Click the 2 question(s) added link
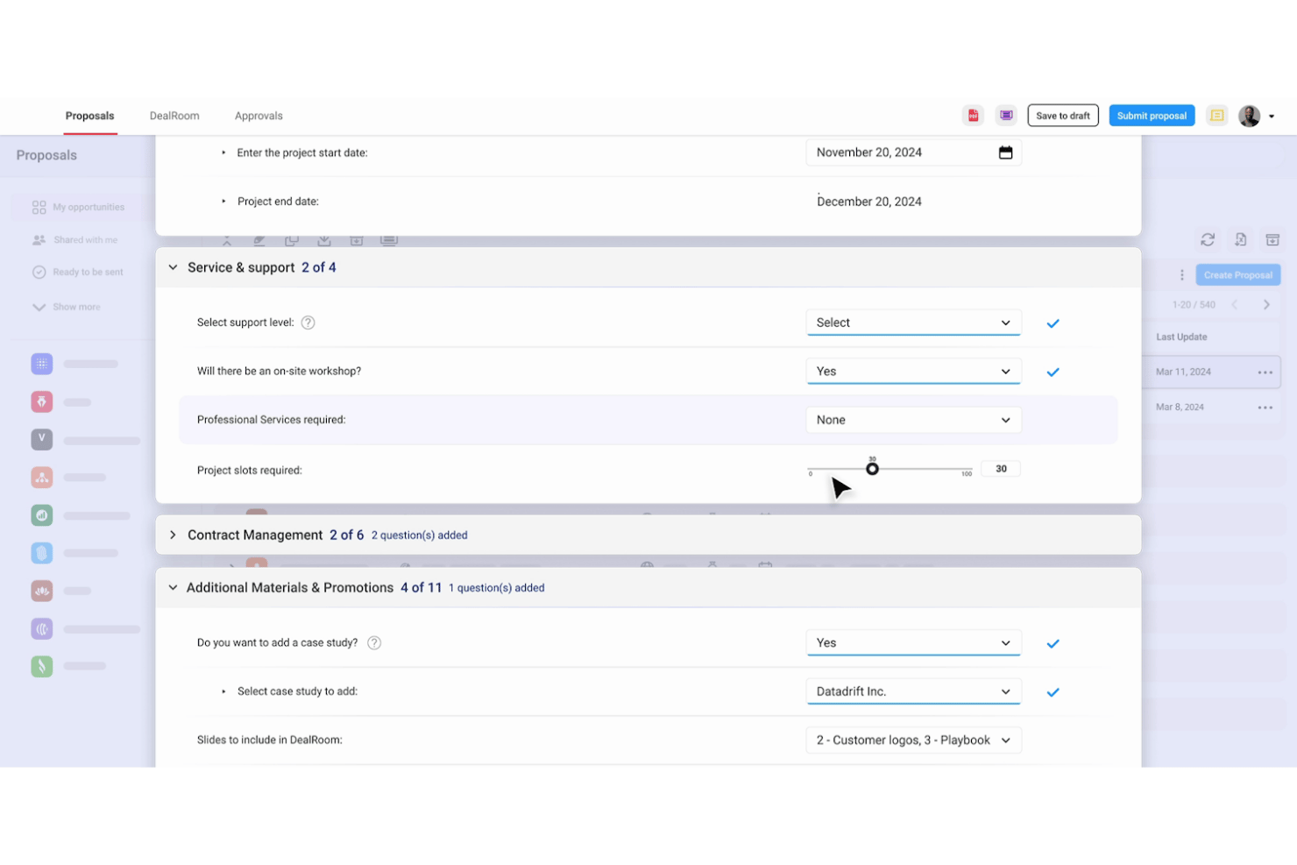The width and height of the screenshot is (1297, 865). pyautogui.click(x=419, y=535)
